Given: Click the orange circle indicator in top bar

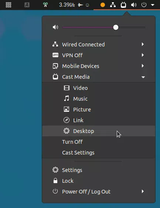Looking at the screenshot, I should click(x=103, y=5).
